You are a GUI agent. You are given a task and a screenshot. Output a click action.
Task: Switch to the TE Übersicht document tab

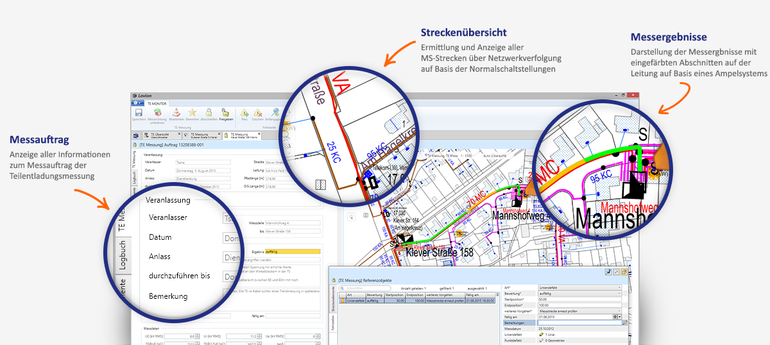click(161, 135)
